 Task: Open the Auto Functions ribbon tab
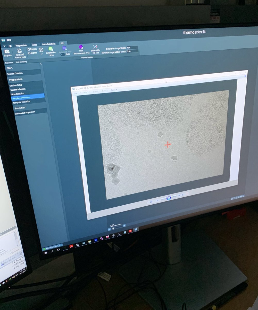pyautogui.click(x=49, y=44)
